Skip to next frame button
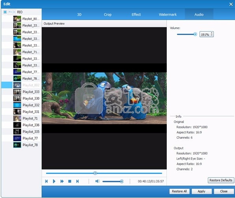The height and width of the screenshot is (198, 235). pos(78,181)
